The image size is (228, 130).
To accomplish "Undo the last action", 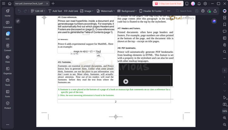I will coord(19,11).
